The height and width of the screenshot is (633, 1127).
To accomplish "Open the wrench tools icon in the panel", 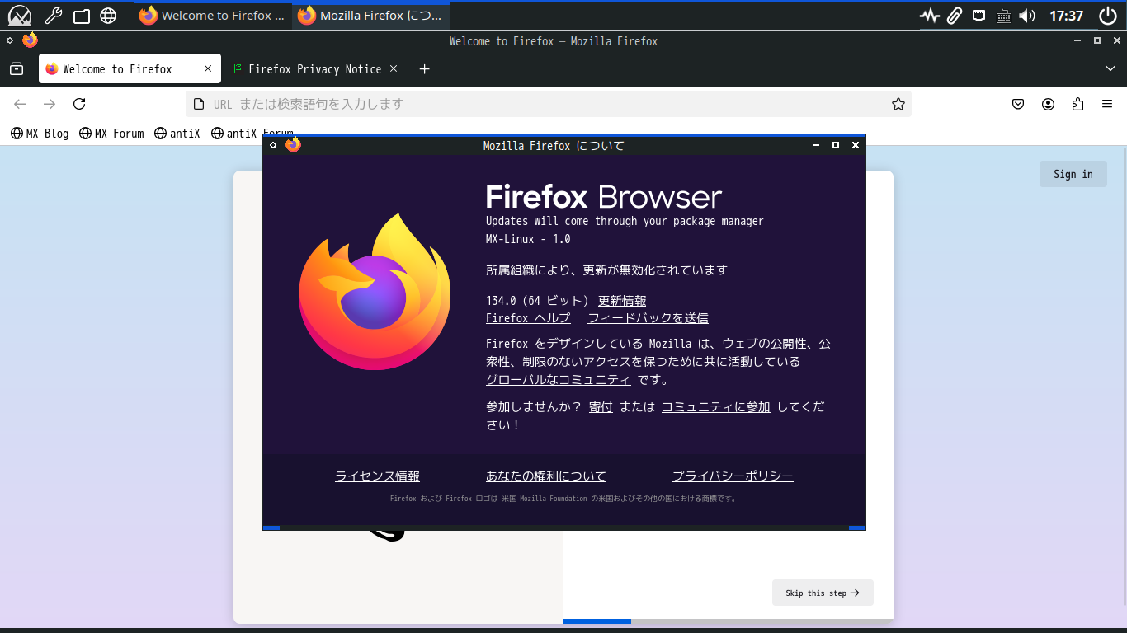I will [53, 16].
